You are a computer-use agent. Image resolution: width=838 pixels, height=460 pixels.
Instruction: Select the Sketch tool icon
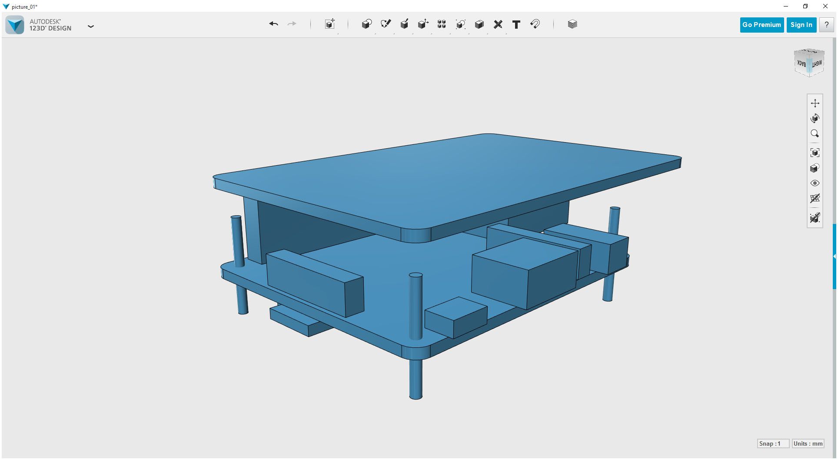coord(386,24)
